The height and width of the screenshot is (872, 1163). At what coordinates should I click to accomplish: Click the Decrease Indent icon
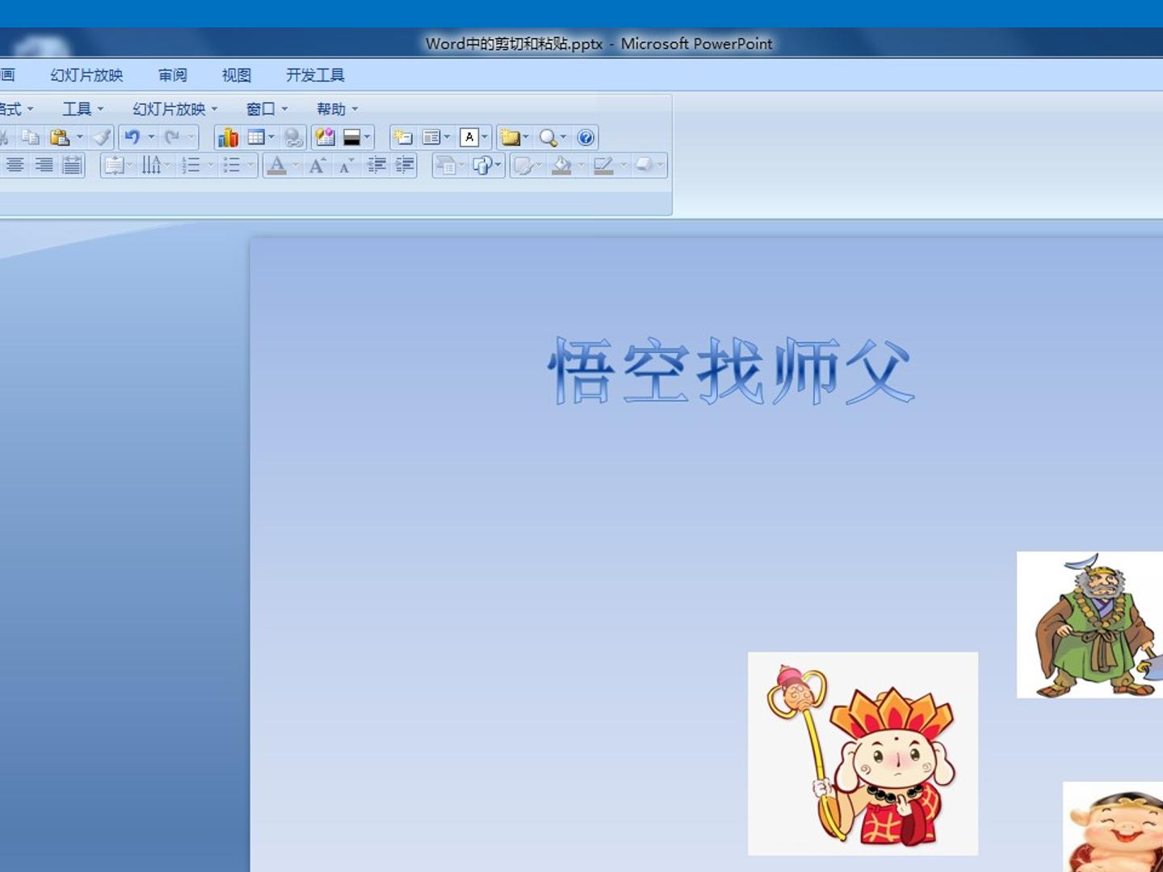376,166
